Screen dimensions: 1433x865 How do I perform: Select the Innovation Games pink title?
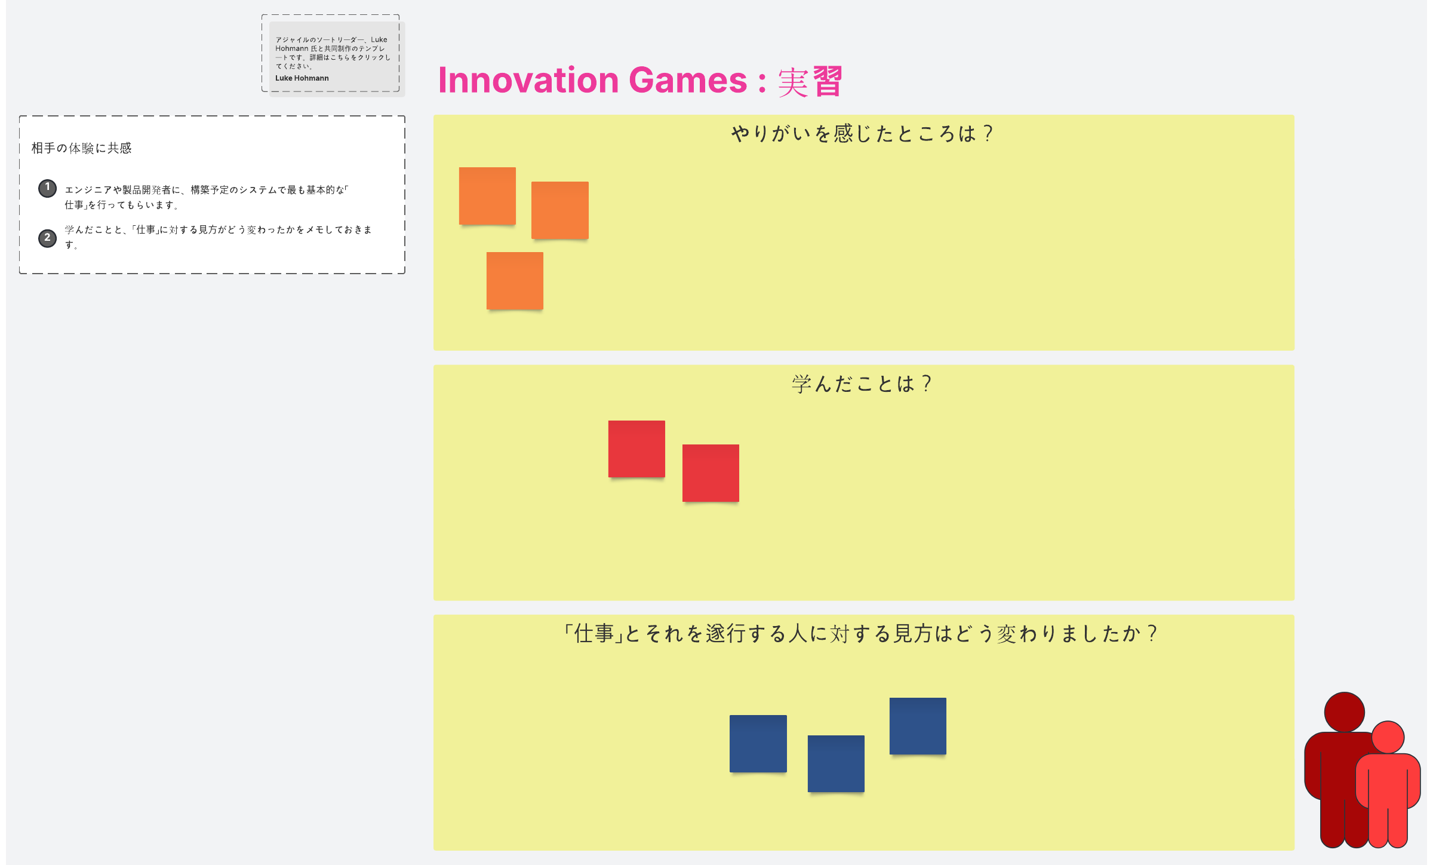pyautogui.click(x=640, y=81)
